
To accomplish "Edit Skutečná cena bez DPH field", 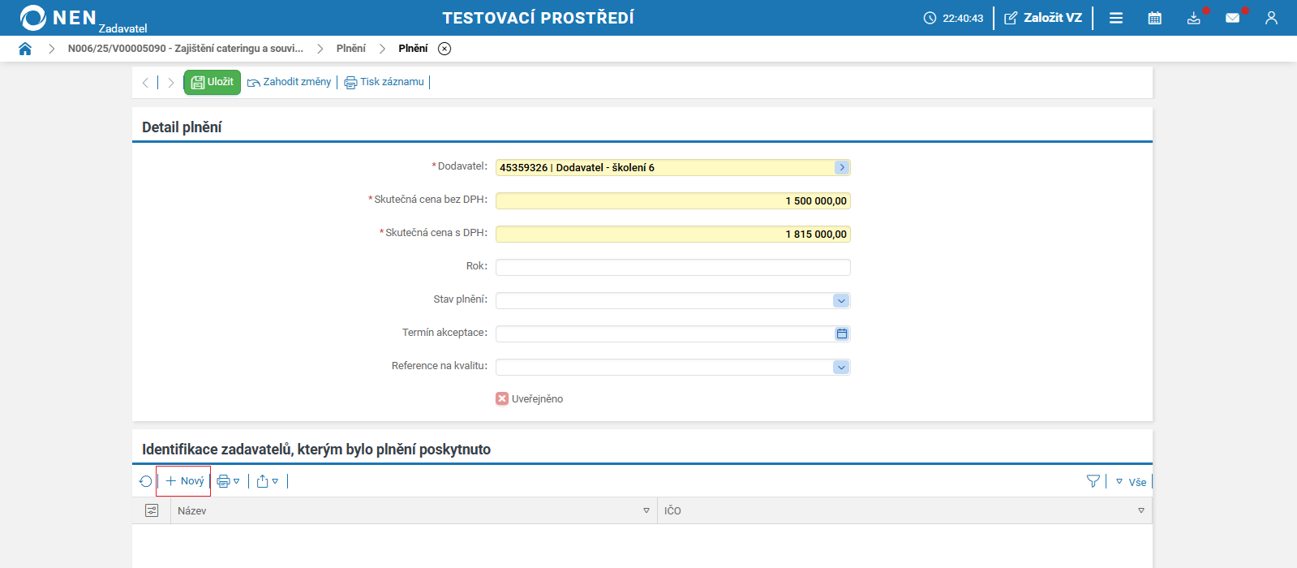I will [x=673, y=200].
